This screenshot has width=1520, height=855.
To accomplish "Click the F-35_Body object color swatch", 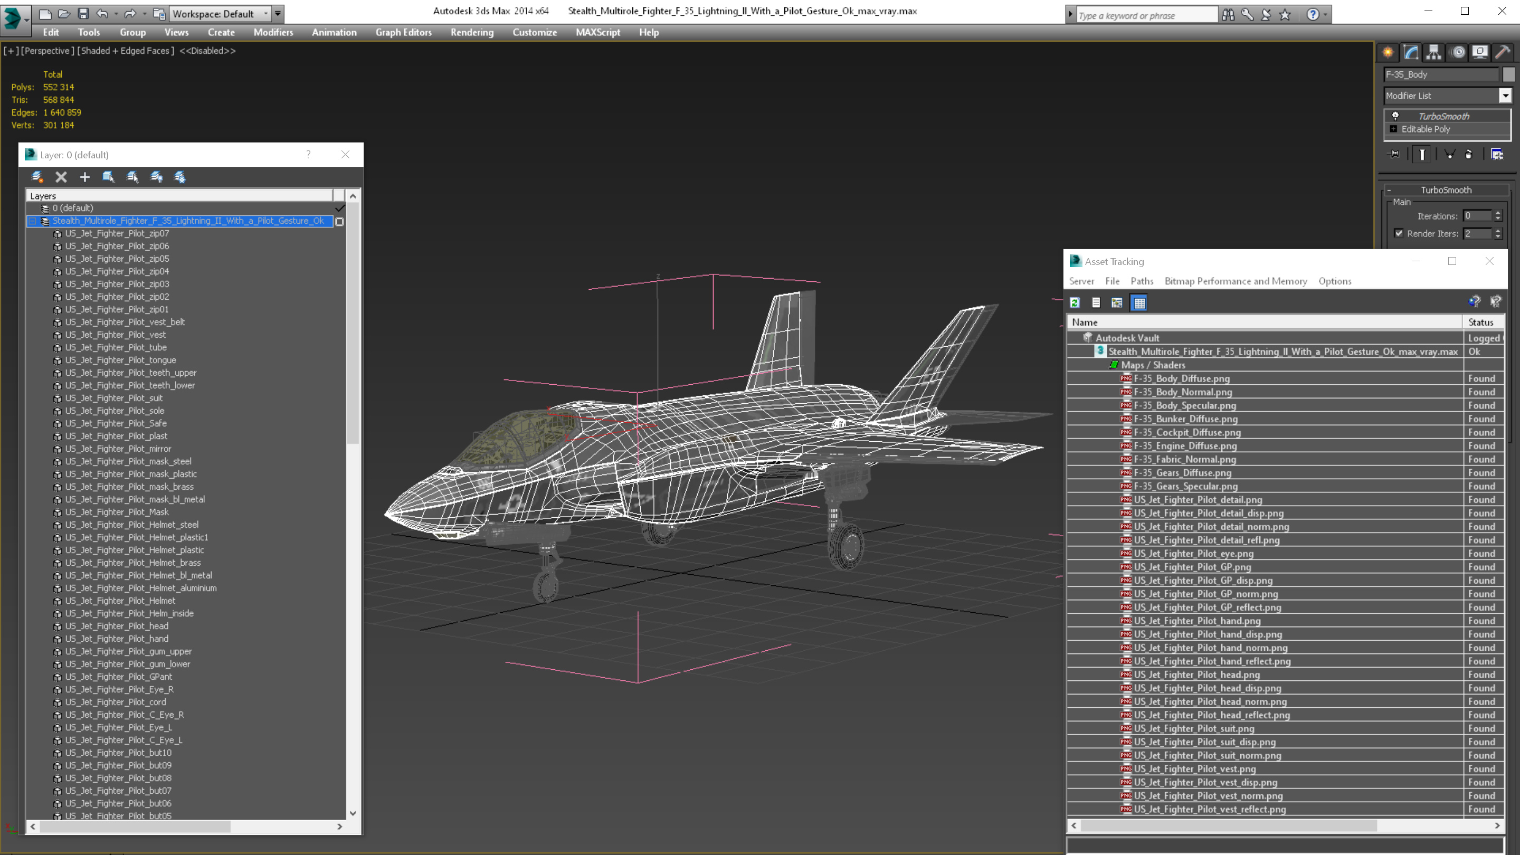I will [1508, 74].
